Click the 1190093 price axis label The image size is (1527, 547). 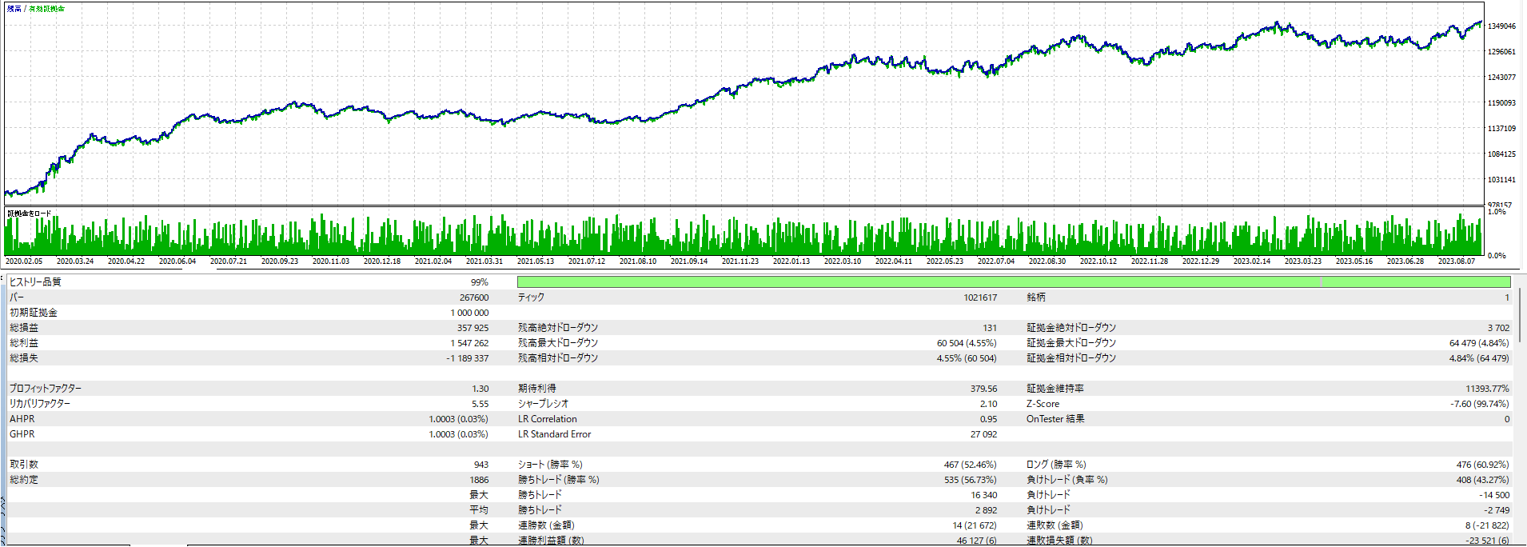1501,103
